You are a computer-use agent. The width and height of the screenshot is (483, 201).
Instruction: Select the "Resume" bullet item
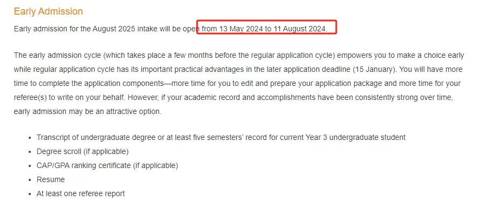pyautogui.click(x=50, y=179)
